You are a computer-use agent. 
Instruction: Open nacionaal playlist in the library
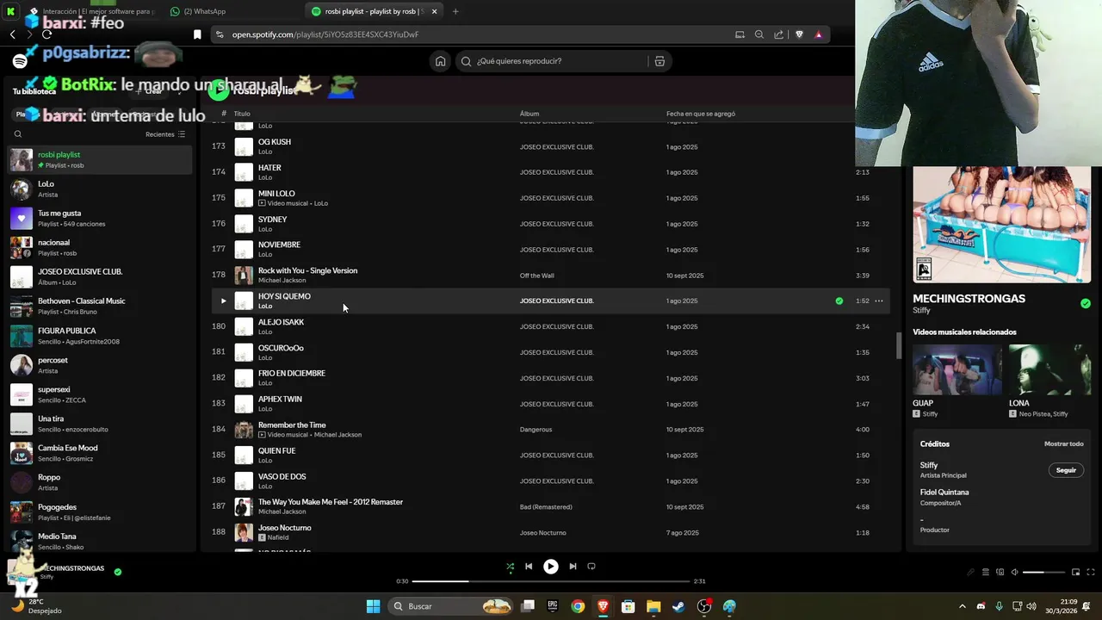[x=100, y=247]
